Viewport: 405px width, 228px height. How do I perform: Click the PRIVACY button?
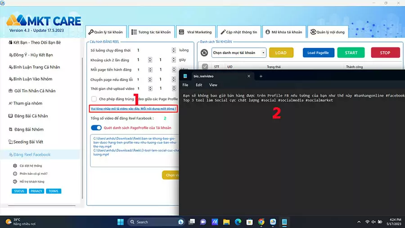click(x=36, y=191)
